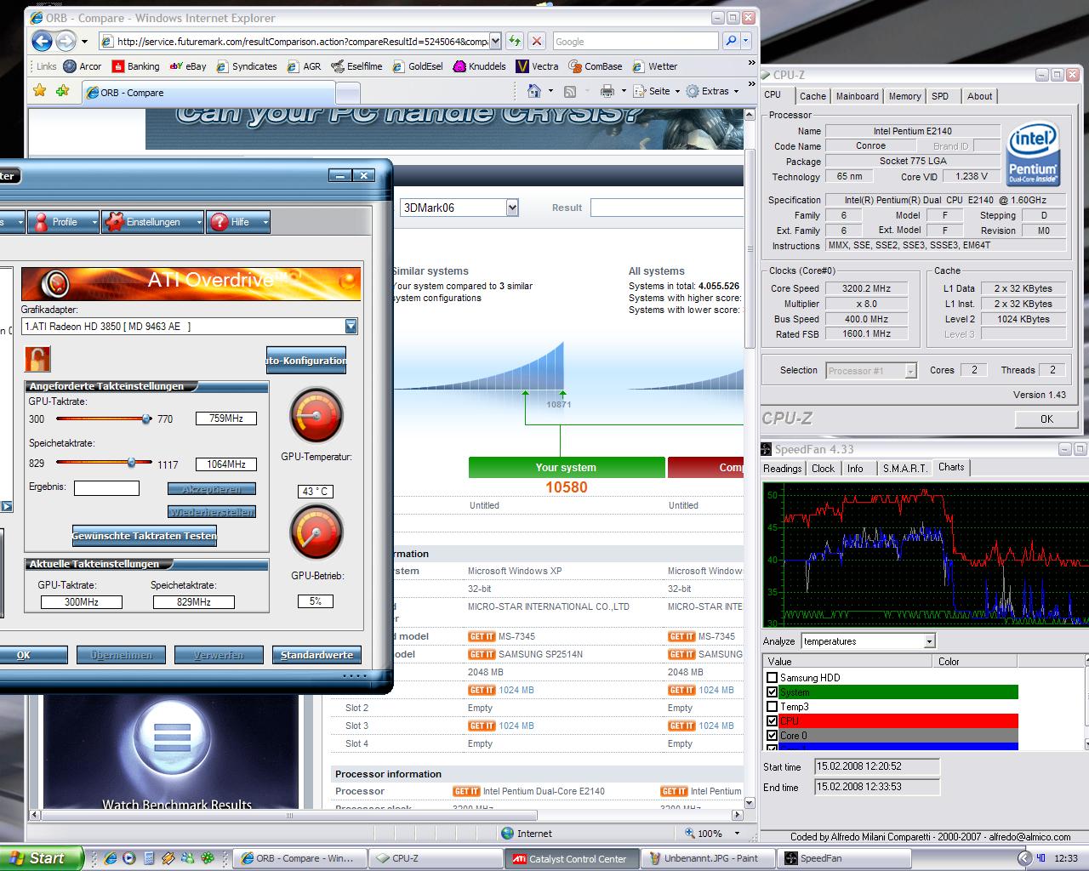Open the SPD tab in CPU-Z
The height and width of the screenshot is (871, 1089).
pyautogui.click(x=940, y=96)
